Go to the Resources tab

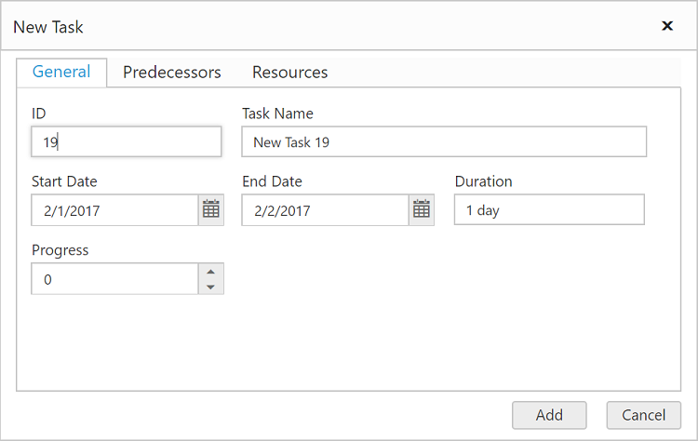pos(289,73)
